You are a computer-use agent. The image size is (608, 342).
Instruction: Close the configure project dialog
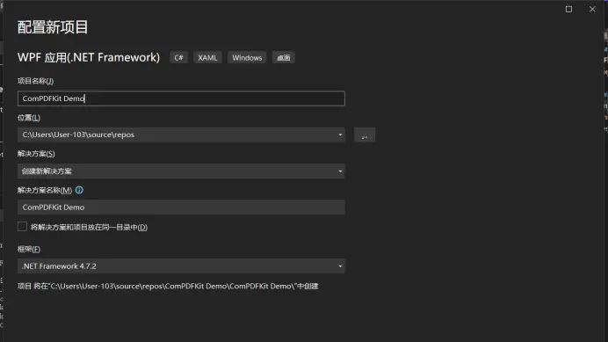point(592,9)
